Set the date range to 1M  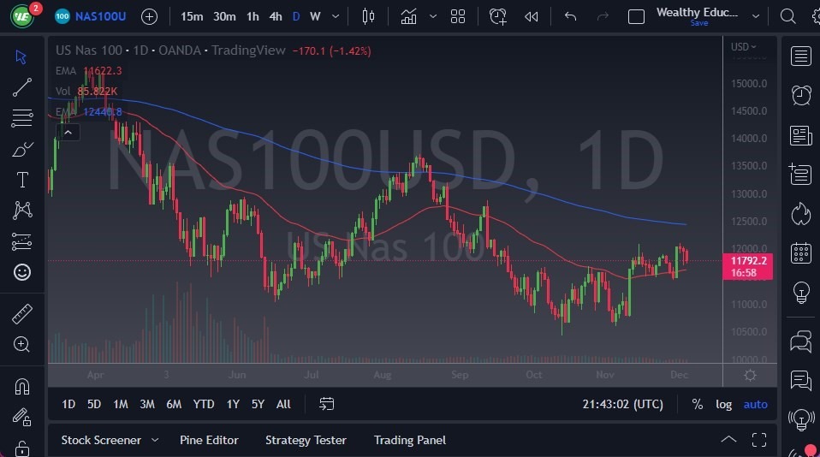[x=121, y=404]
